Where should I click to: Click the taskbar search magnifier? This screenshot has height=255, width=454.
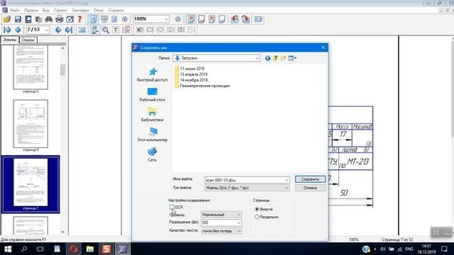pyautogui.click(x=24, y=249)
